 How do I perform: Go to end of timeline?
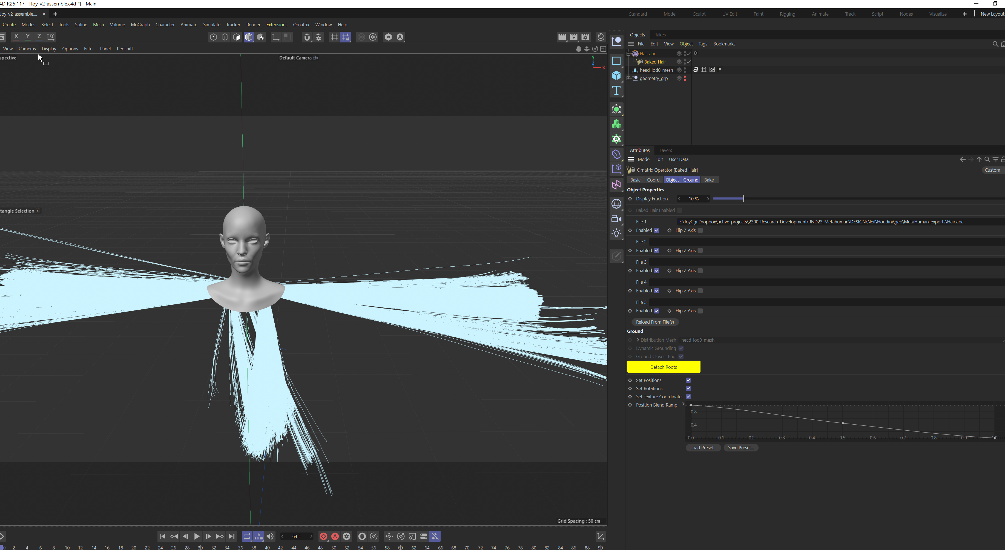click(232, 536)
